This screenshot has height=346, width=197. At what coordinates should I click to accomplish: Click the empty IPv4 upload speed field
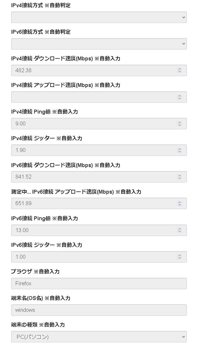click(x=92, y=97)
